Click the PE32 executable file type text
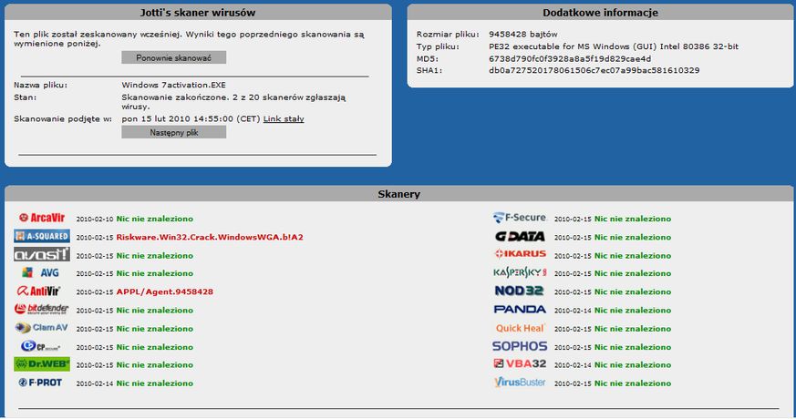 [x=614, y=46]
